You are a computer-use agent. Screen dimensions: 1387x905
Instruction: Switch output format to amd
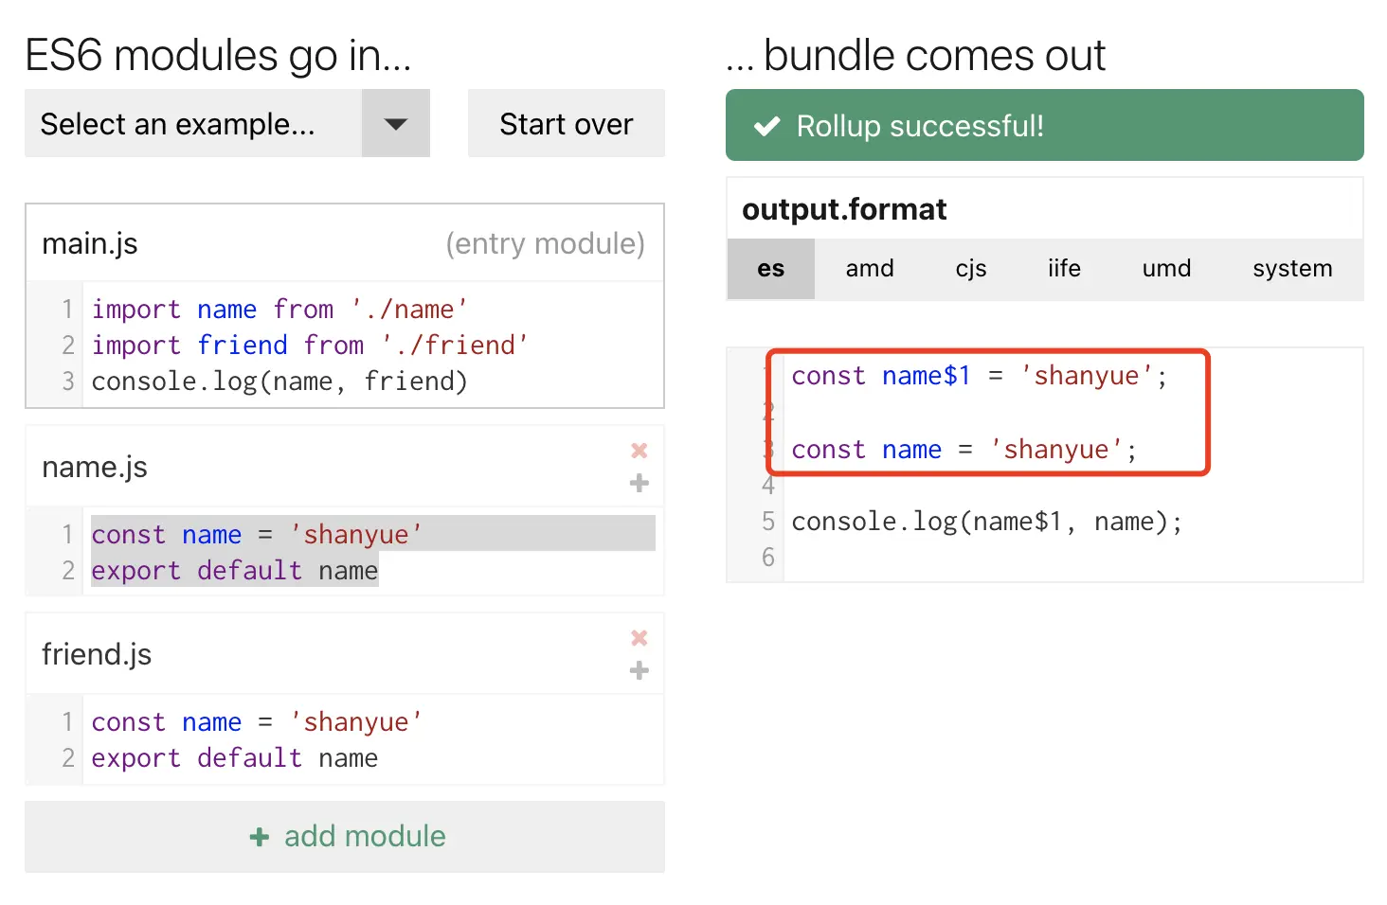[x=869, y=269]
